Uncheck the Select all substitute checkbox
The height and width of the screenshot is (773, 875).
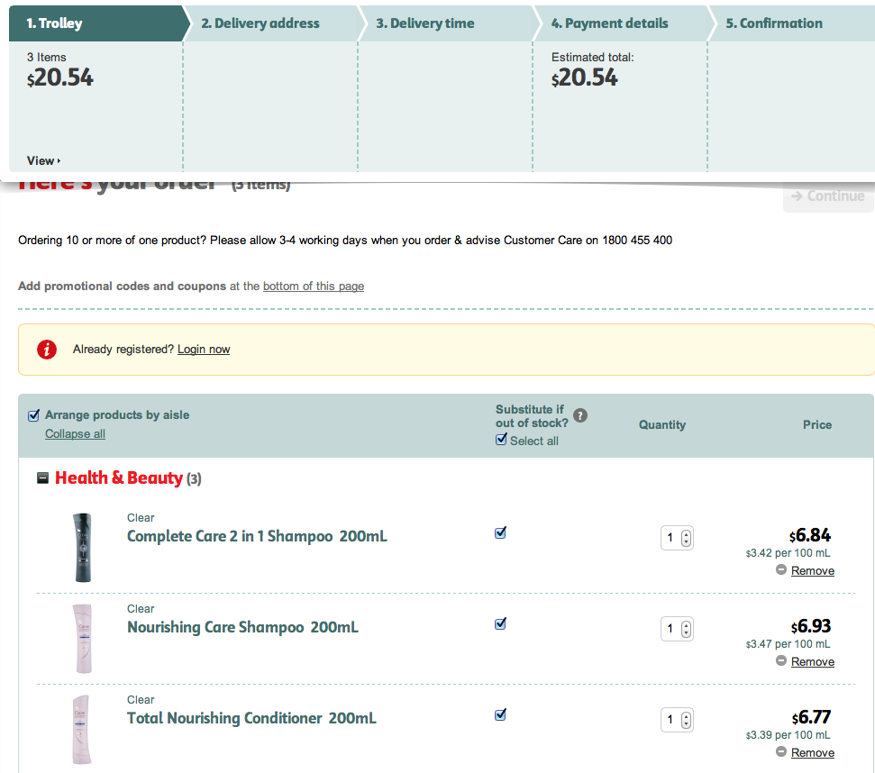pos(501,441)
